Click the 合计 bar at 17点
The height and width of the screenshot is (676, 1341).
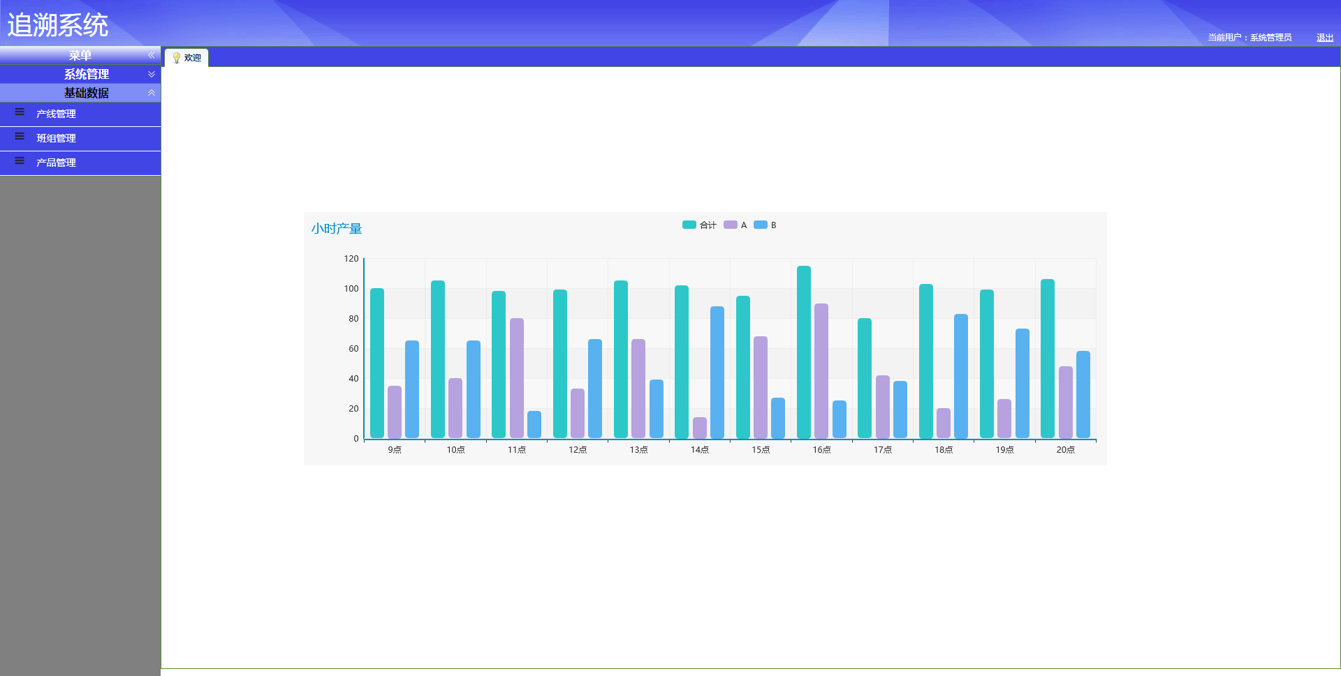pos(865,378)
